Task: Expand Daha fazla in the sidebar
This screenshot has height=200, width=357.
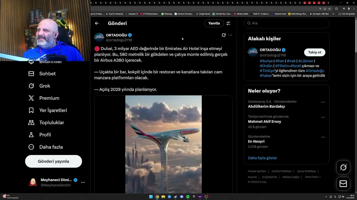Action: pos(45,147)
